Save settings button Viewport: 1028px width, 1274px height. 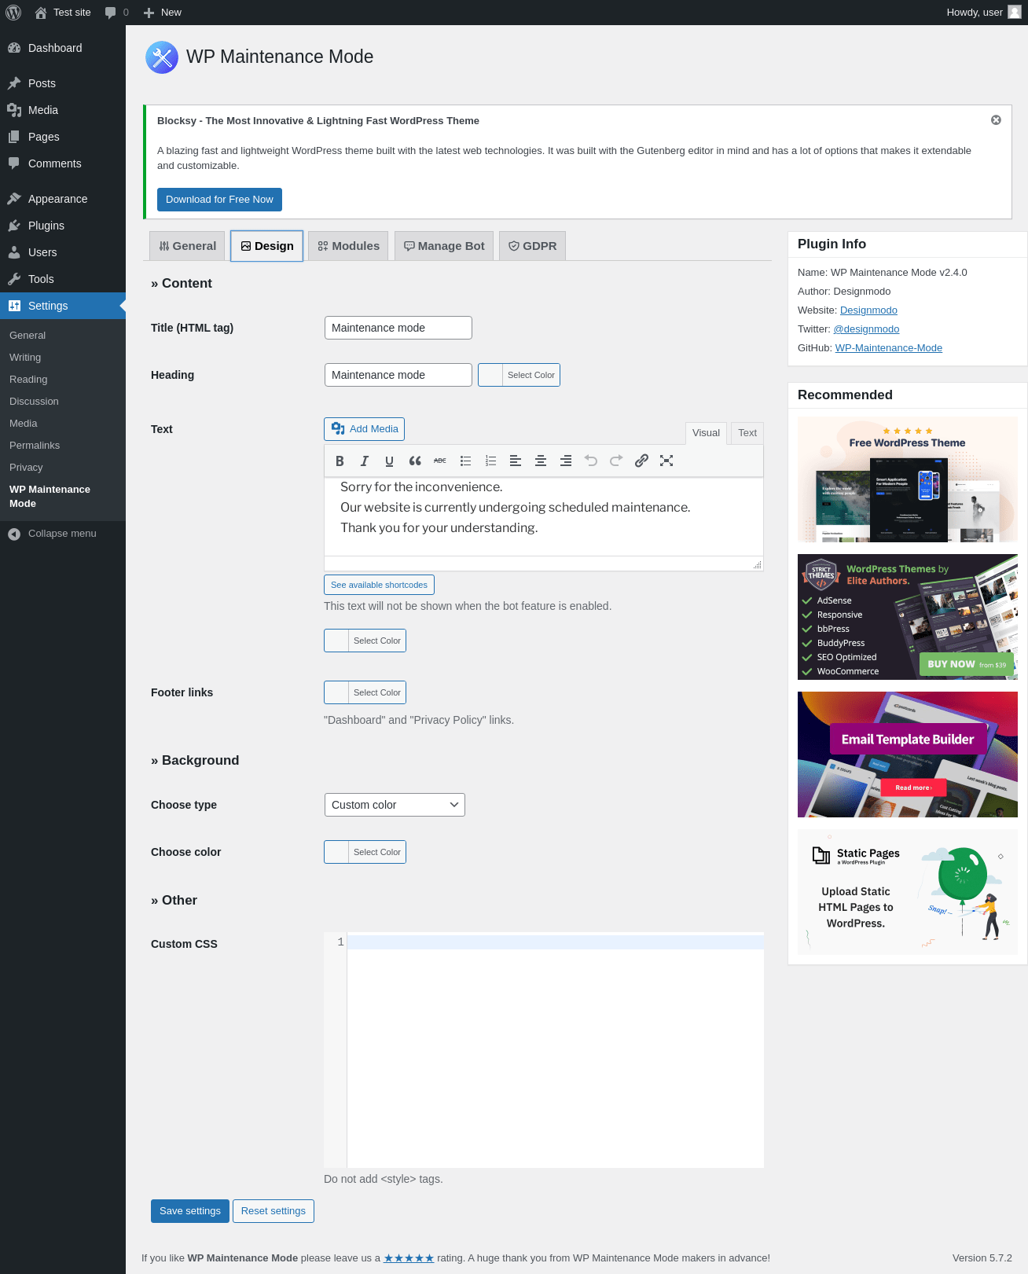pyautogui.click(x=190, y=1211)
